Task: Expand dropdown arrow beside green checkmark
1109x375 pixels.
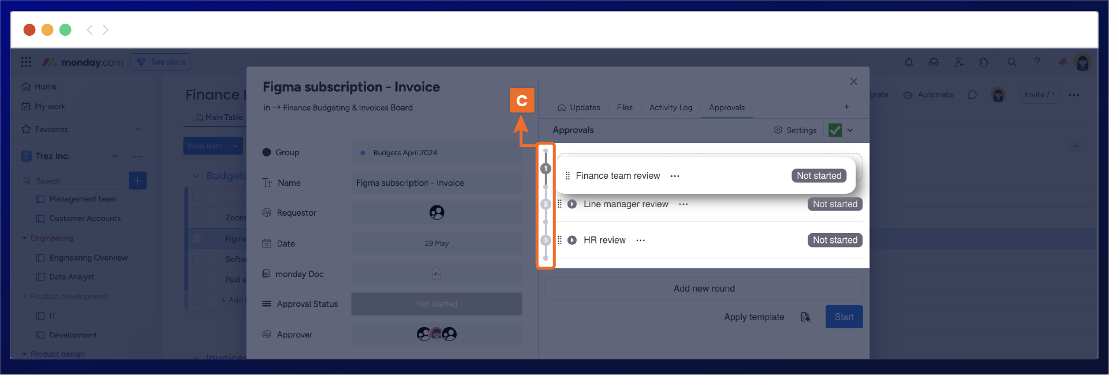Action: tap(850, 130)
